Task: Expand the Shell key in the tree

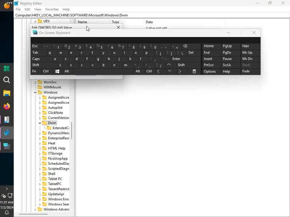Action: pos(40,174)
